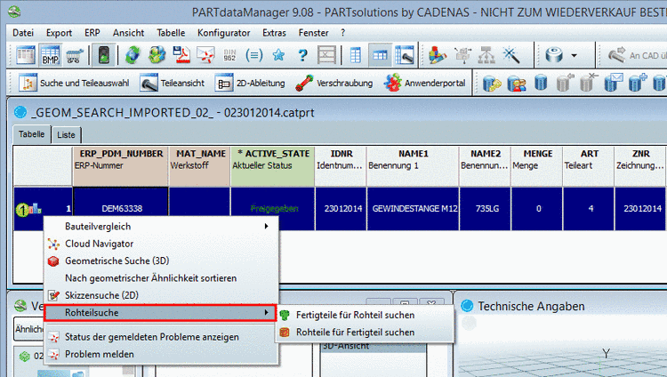Toggle the table with part preview icon
This screenshot has width=667, height=377.
[x=405, y=55]
